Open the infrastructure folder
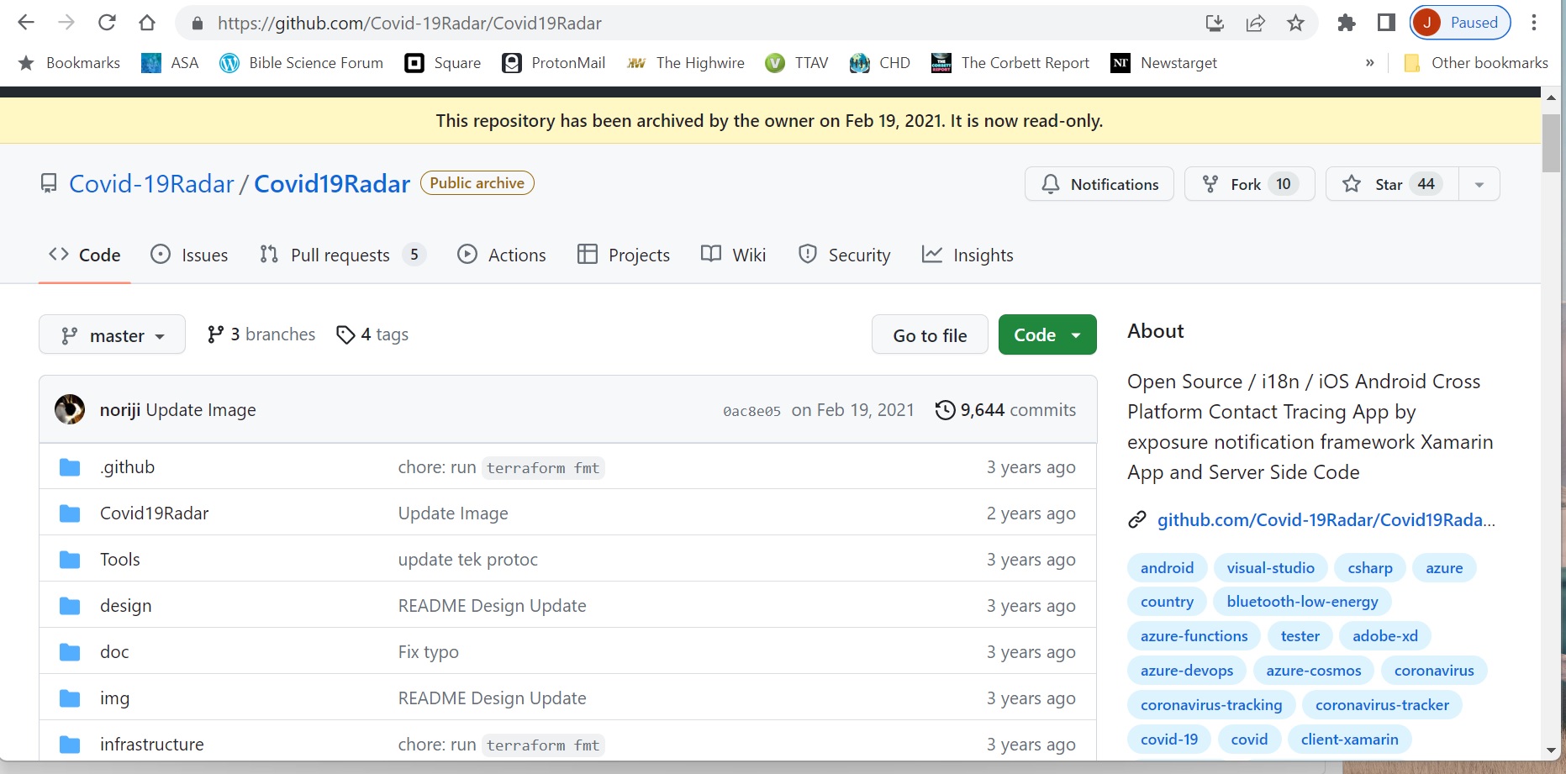This screenshot has width=1566, height=774. [151, 745]
